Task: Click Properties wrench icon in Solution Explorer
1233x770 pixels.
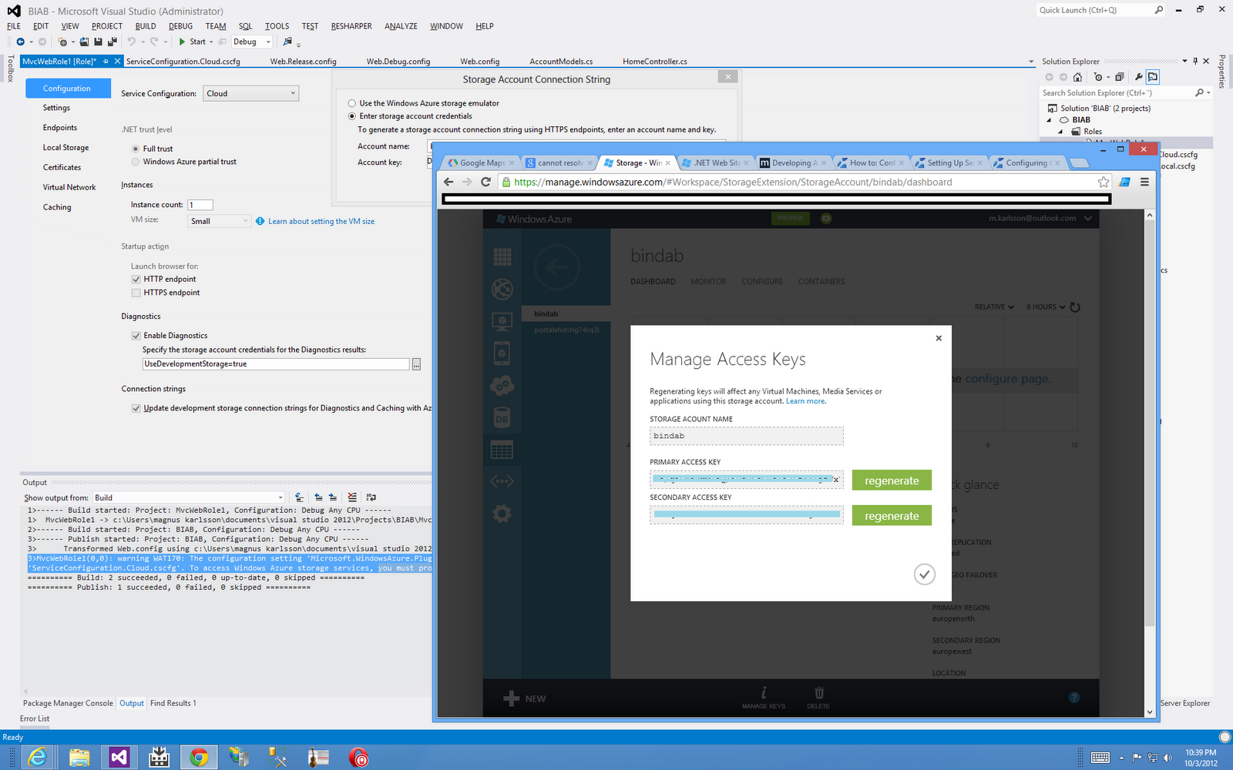Action: pyautogui.click(x=1139, y=77)
